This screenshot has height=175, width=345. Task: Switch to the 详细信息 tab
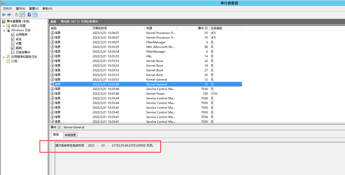pos(70,135)
